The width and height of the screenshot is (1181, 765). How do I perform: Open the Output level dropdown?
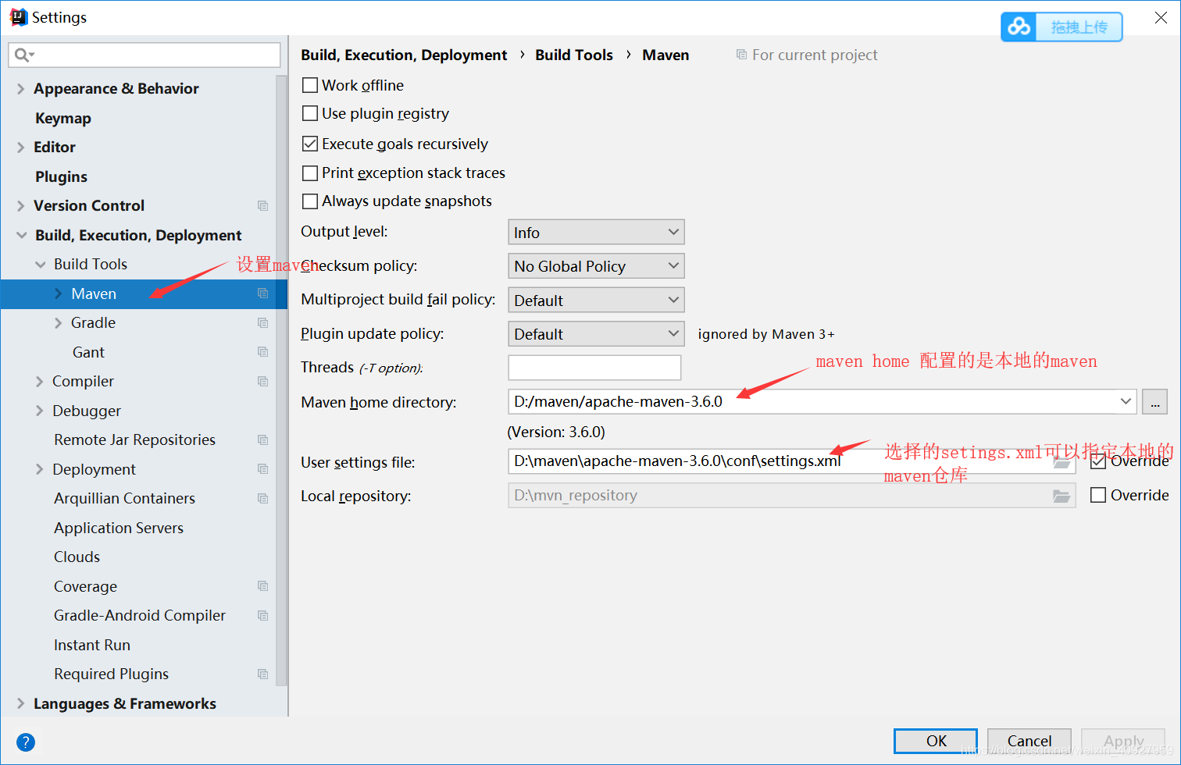pyautogui.click(x=595, y=231)
